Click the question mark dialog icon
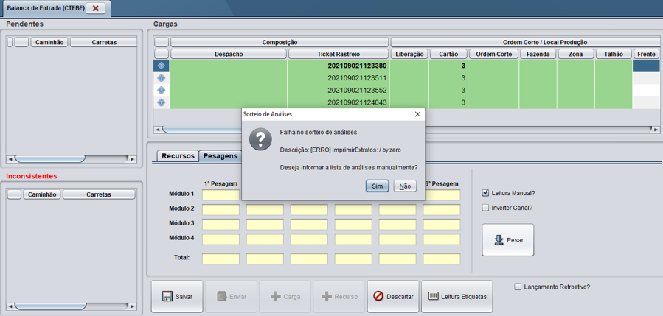 pyautogui.click(x=260, y=139)
